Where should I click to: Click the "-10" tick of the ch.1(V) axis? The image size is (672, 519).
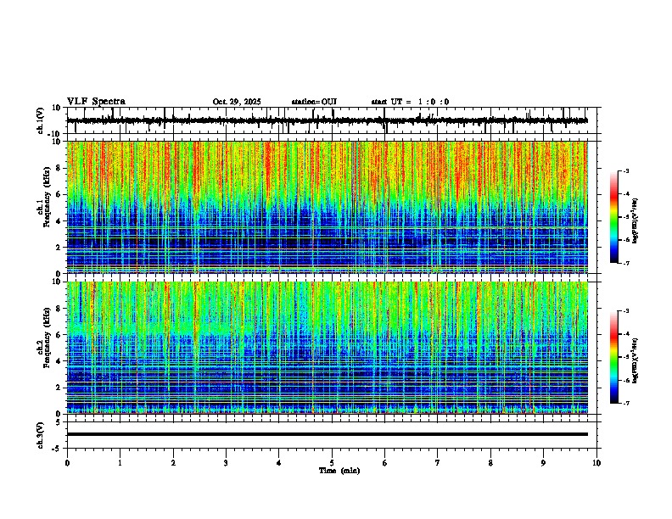tap(55, 134)
